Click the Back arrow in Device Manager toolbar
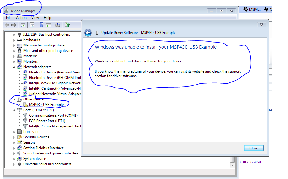 tap(7, 25)
